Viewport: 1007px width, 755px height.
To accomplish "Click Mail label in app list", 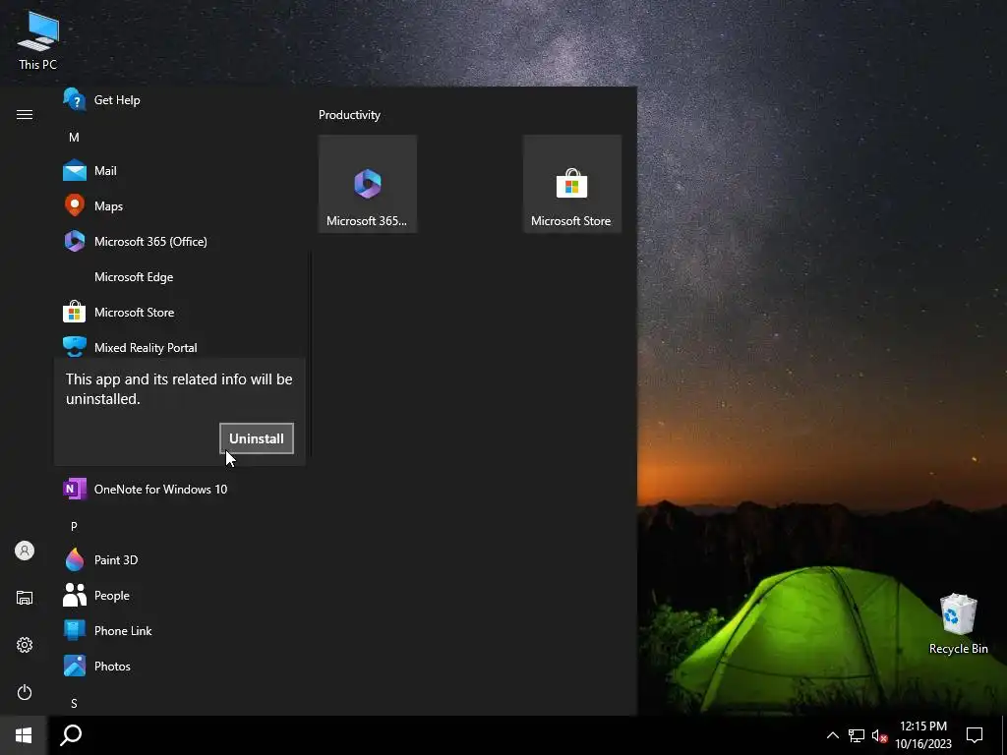I will [105, 171].
